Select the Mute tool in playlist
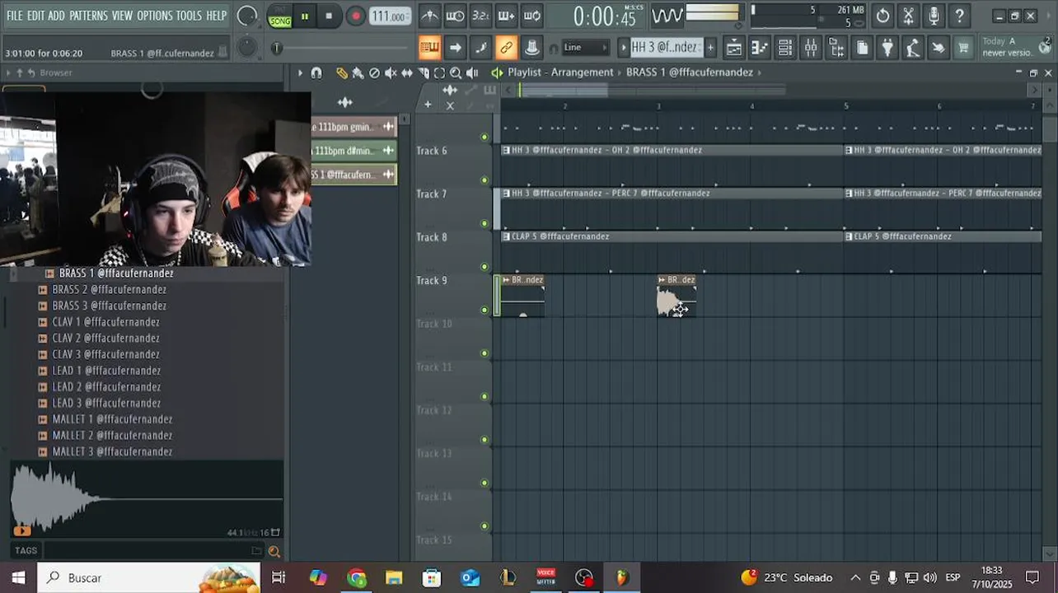The image size is (1058, 593). (x=391, y=72)
